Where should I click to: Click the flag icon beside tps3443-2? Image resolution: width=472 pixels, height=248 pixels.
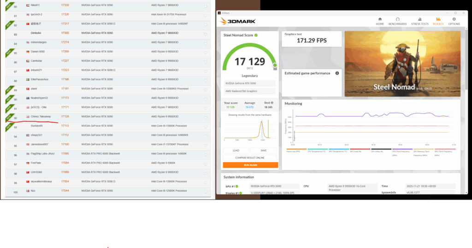pyautogui.click(x=28, y=14)
